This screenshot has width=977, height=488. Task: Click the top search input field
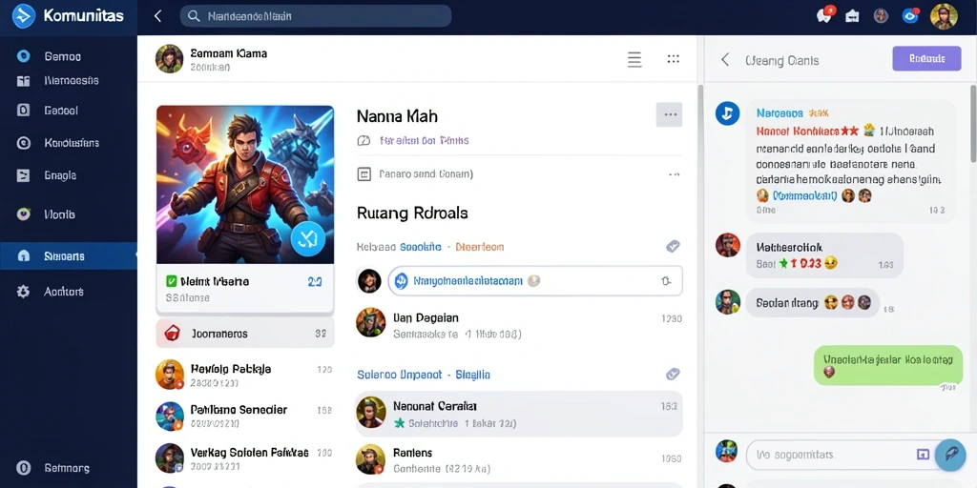click(315, 16)
